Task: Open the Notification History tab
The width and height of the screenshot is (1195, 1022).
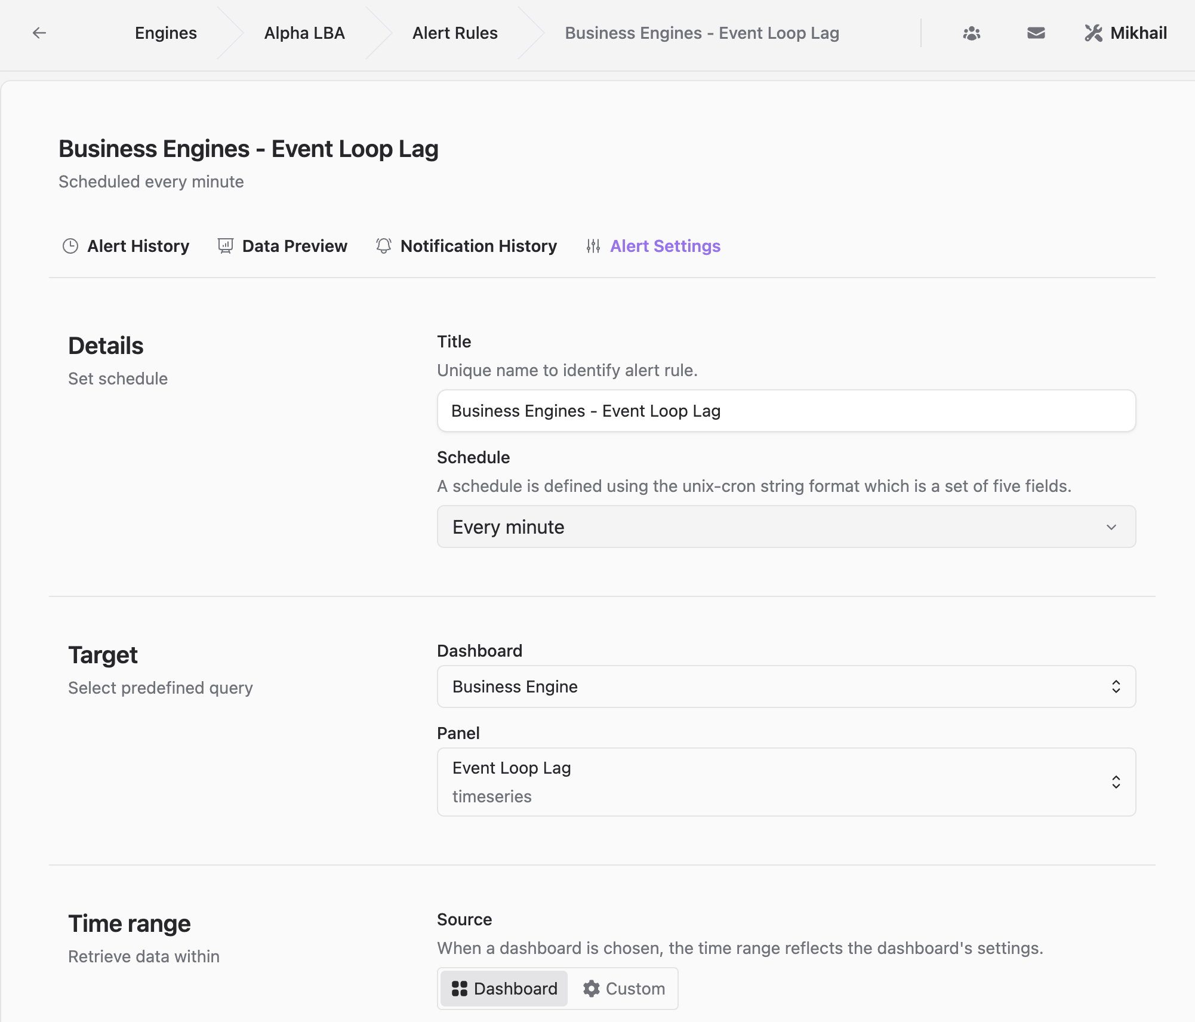Action: click(466, 246)
